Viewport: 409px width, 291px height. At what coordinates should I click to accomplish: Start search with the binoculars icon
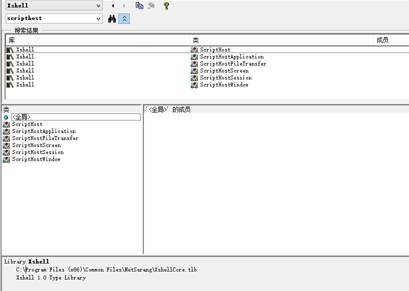pyautogui.click(x=112, y=18)
